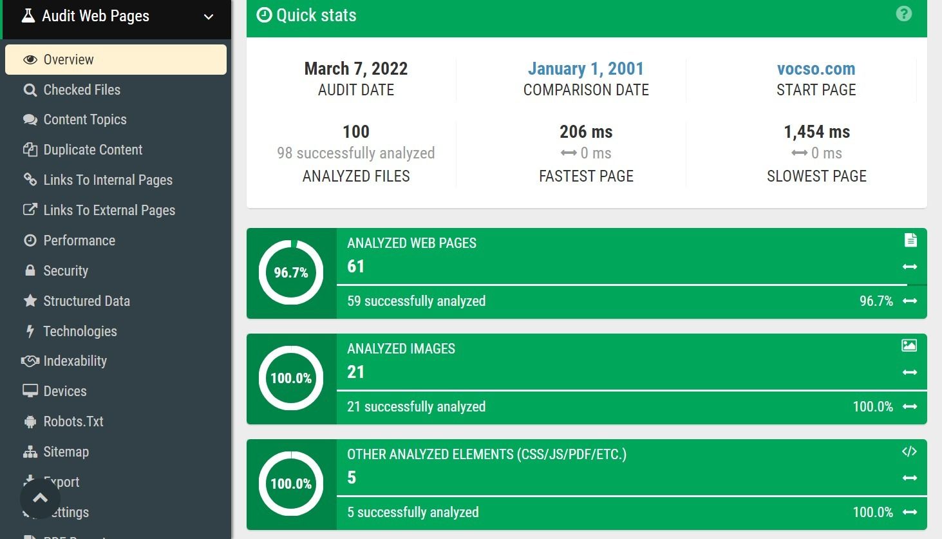Click the picture icon on Analyzed Images

point(909,345)
